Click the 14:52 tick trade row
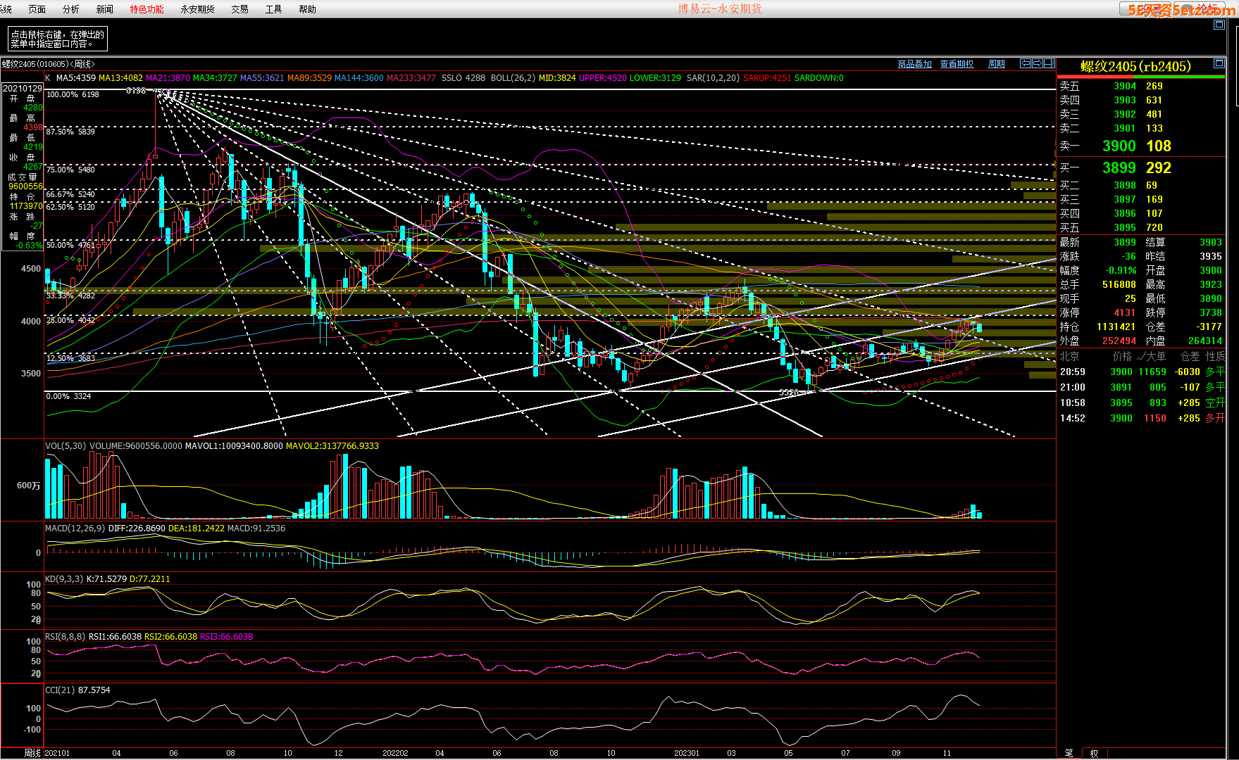 point(1142,418)
